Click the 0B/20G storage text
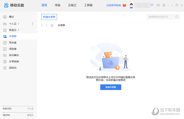Viewport: 184px width, 119px height. click(x=6, y=115)
